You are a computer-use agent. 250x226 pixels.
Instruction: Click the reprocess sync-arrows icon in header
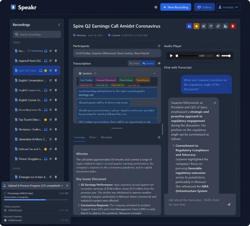[218, 26]
